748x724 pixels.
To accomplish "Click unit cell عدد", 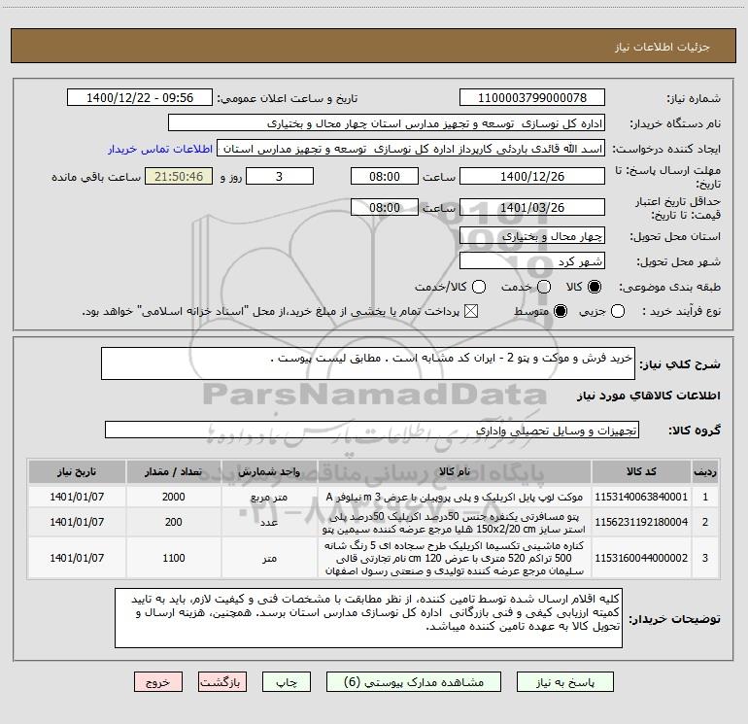I will tap(269, 522).
